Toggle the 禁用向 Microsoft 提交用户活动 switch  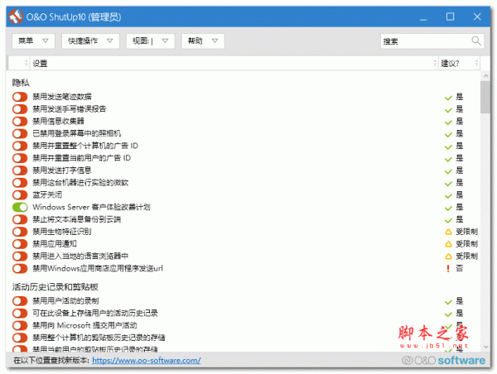(20, 325)
